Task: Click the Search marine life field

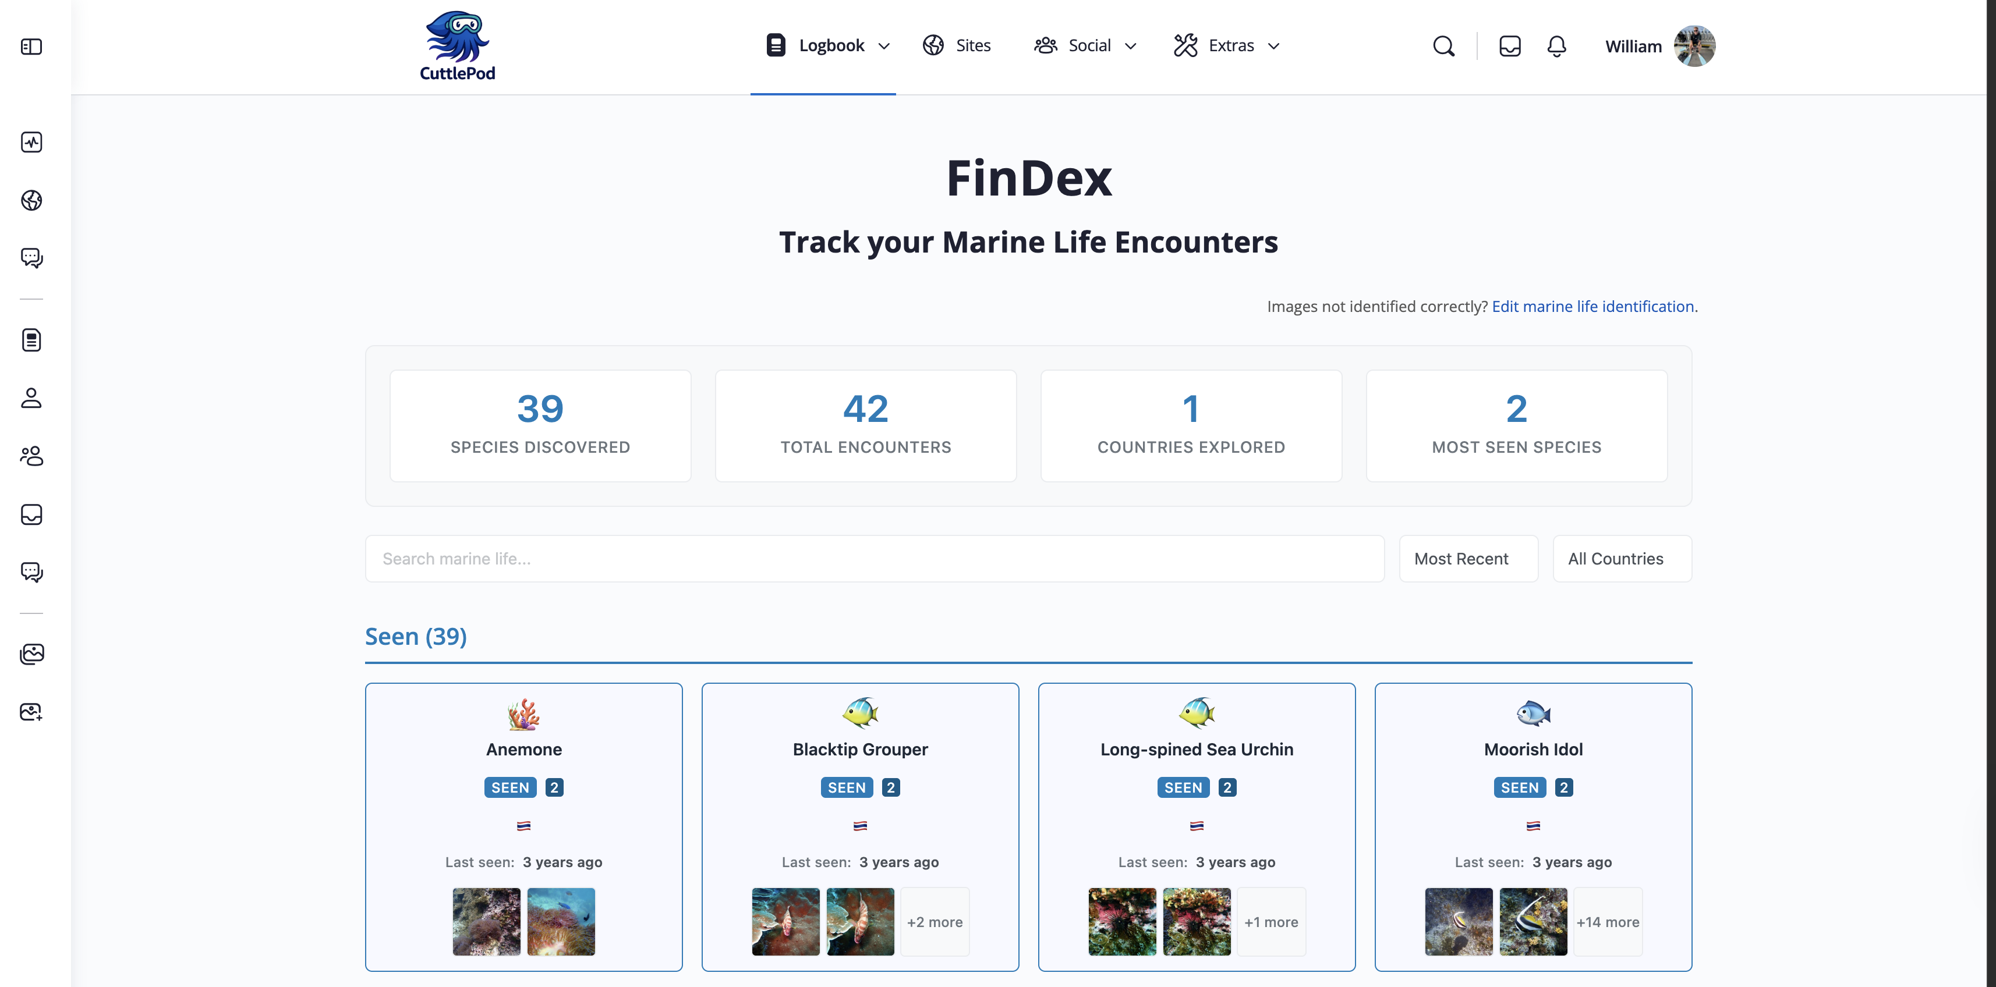Action: 874,559
